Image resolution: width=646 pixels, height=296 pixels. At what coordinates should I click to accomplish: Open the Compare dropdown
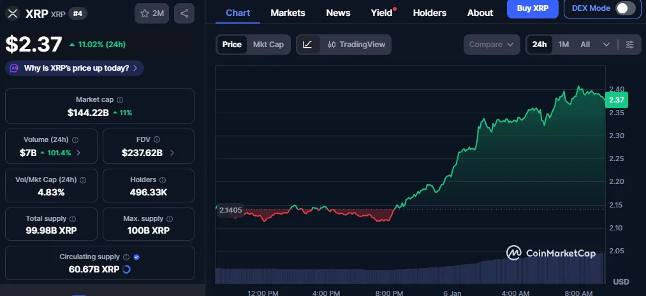pos(490,45)
